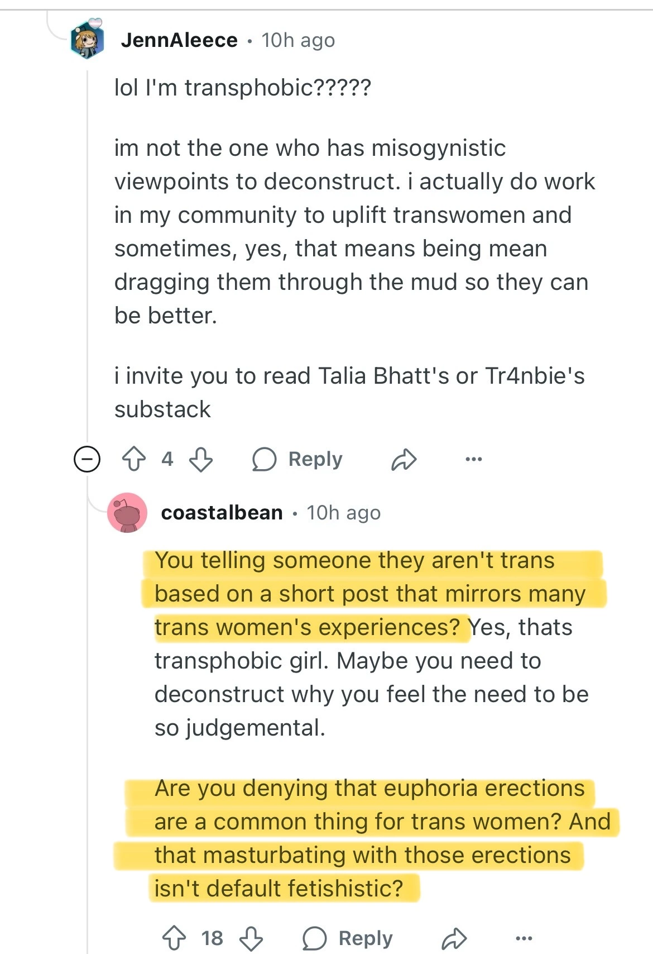Share coastalbean's reply
This screenshot has width=653, height=954.
[454, 938]
